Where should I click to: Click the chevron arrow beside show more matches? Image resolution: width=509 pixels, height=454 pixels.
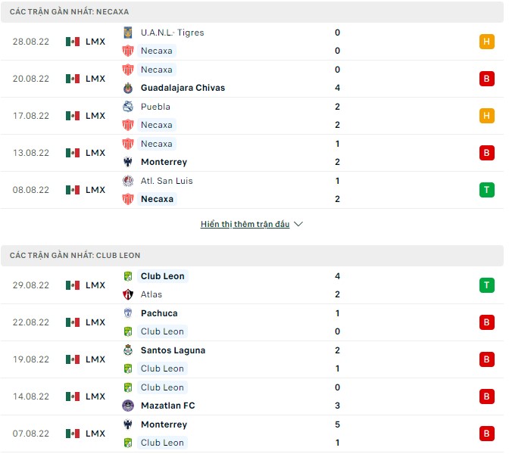(x=298, y=225)
